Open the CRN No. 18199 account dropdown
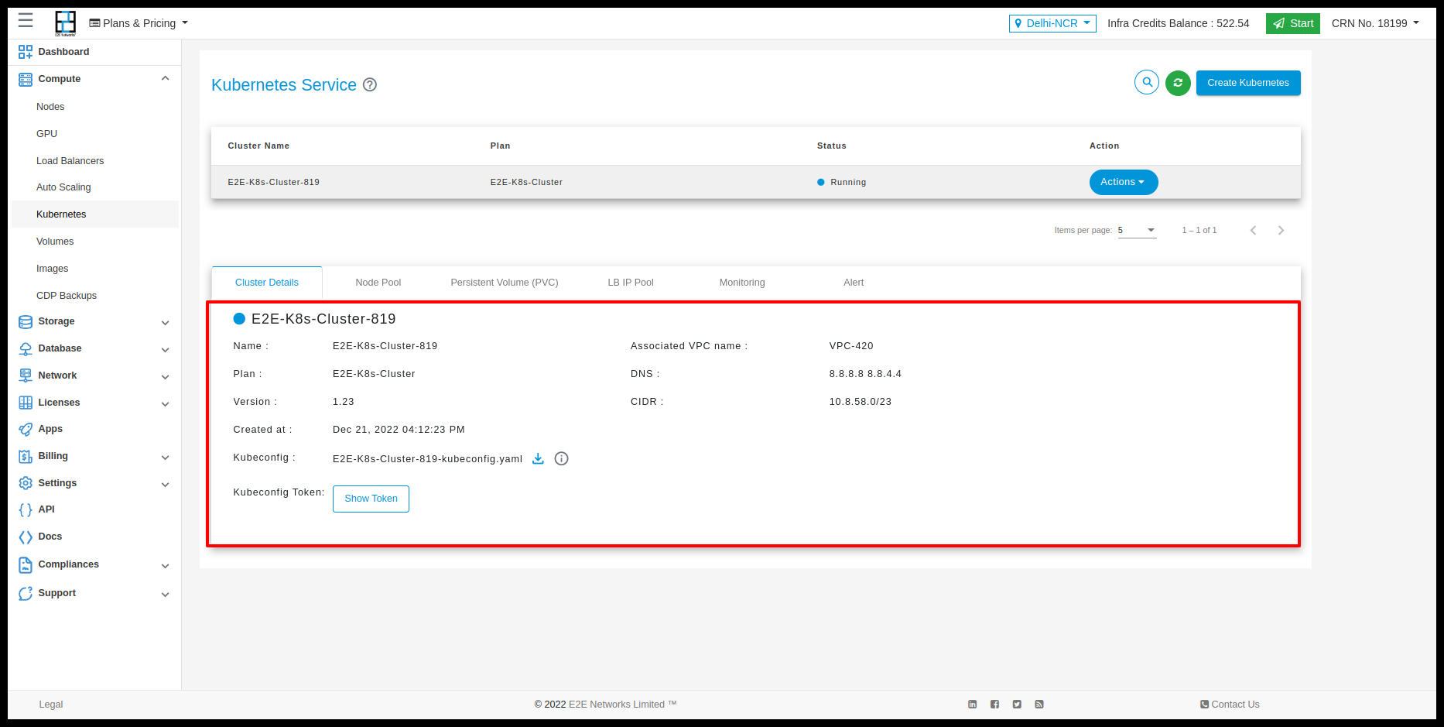1444x727 pixels. (1375, 23)
